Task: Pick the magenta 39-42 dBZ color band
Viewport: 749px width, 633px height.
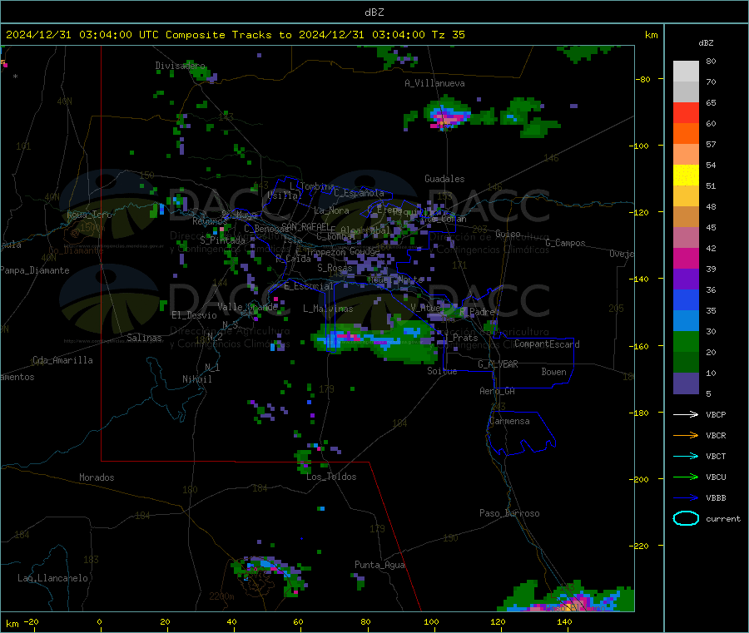Action: tap(686, 258)
